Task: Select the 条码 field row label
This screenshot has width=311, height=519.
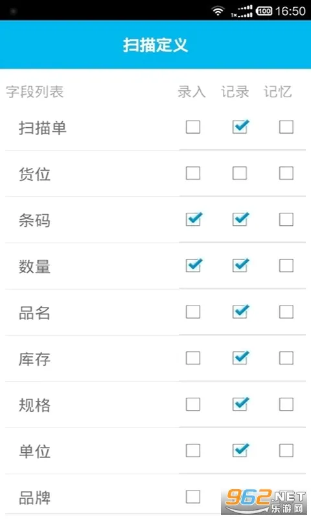Action: [x=34, y=221]
